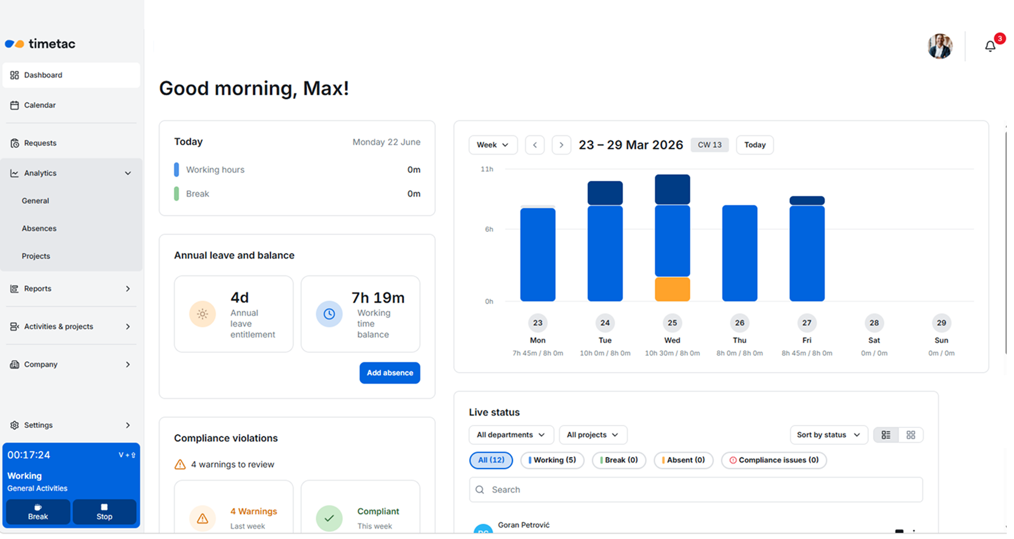
Task: Click Thursday's blue working hours bar
Action: click(740, 253)
